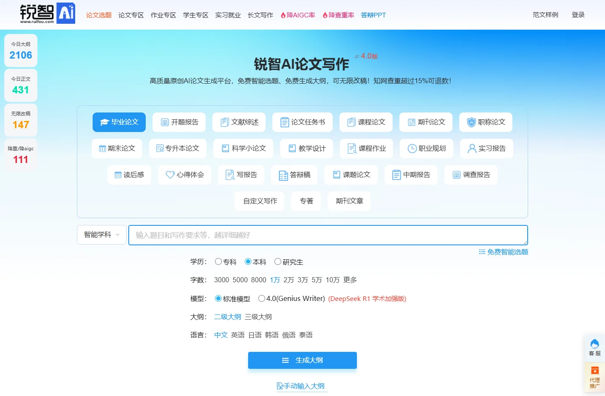This screenshot has width=605, height=396.
Task: Click the 生成大纲 button
Action: click(x=302, y=360)
